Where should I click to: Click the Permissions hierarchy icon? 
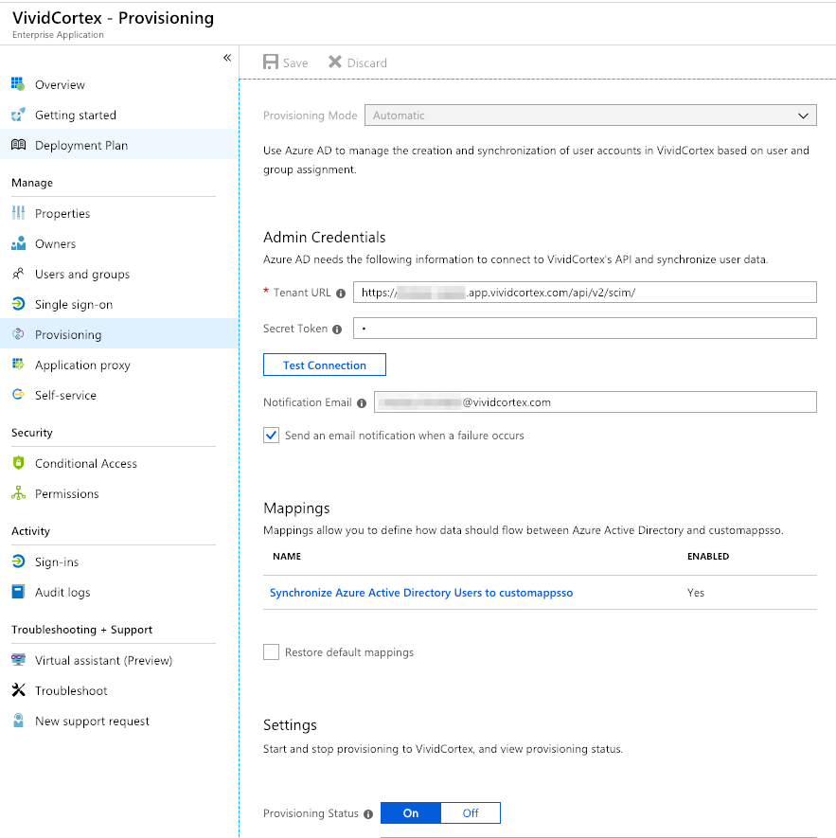(x=18, y=492)
